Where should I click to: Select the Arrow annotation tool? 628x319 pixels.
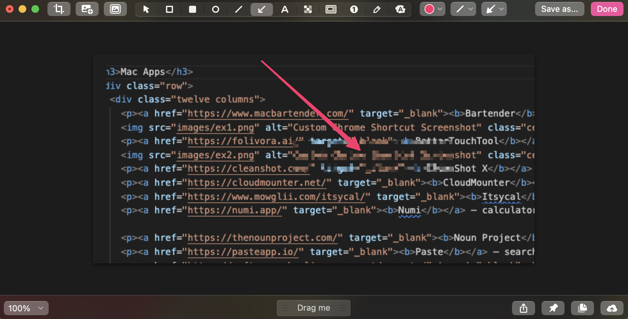click(262, 9)
